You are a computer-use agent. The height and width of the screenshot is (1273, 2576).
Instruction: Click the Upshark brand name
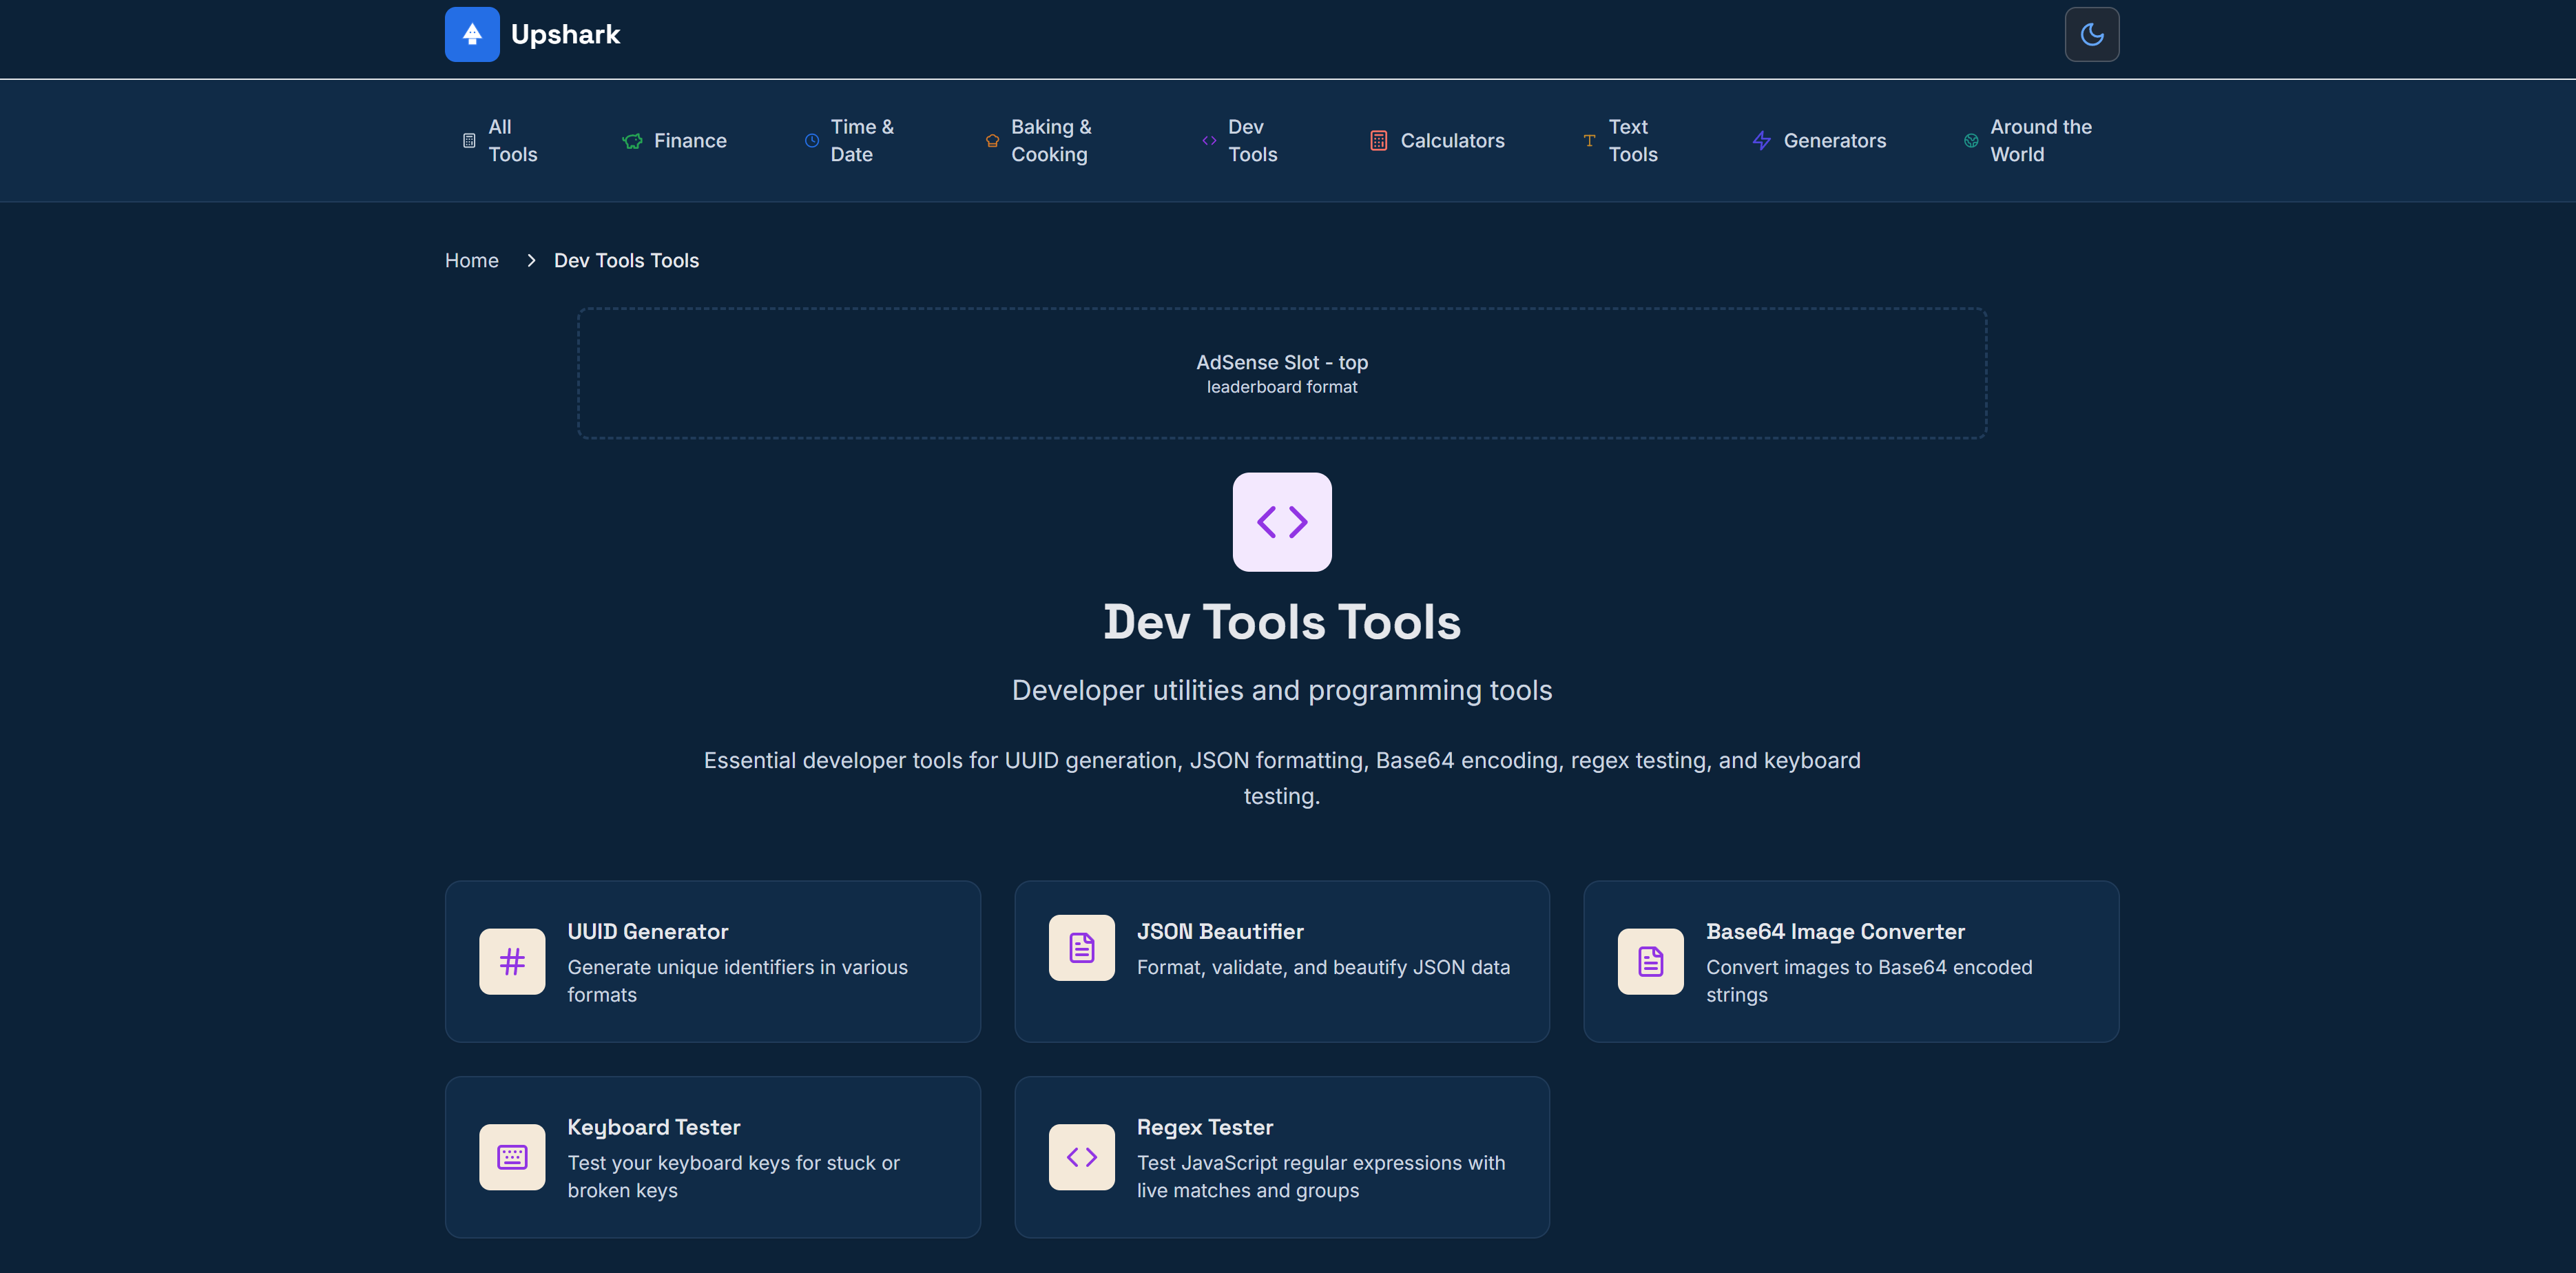(x=565, y=35)
